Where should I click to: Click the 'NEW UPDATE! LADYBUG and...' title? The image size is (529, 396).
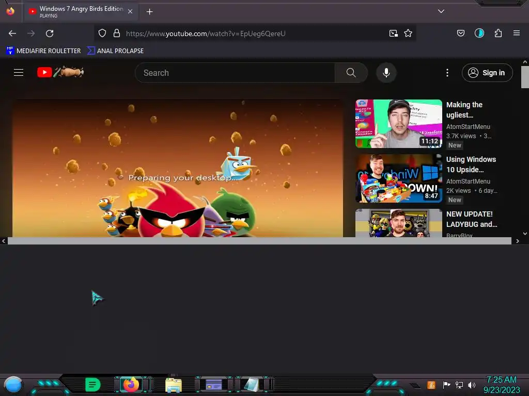472,219
